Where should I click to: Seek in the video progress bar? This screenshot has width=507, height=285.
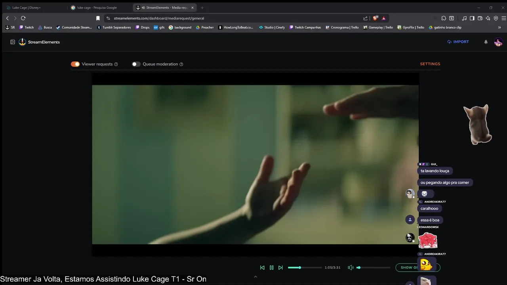pos(305,268)
